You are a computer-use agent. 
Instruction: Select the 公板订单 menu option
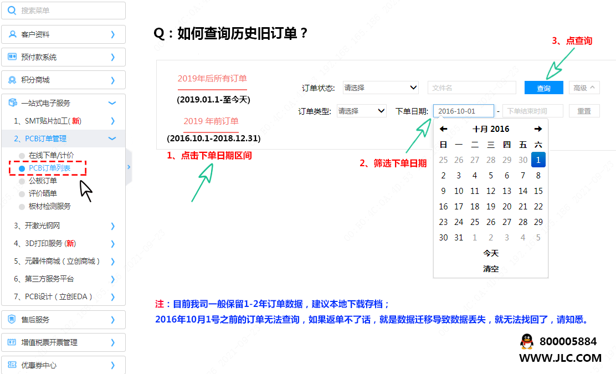43,181
